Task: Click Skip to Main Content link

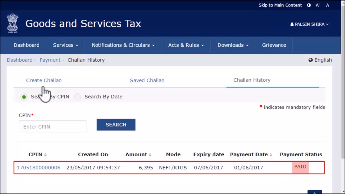Action: (x=280, y=5)
